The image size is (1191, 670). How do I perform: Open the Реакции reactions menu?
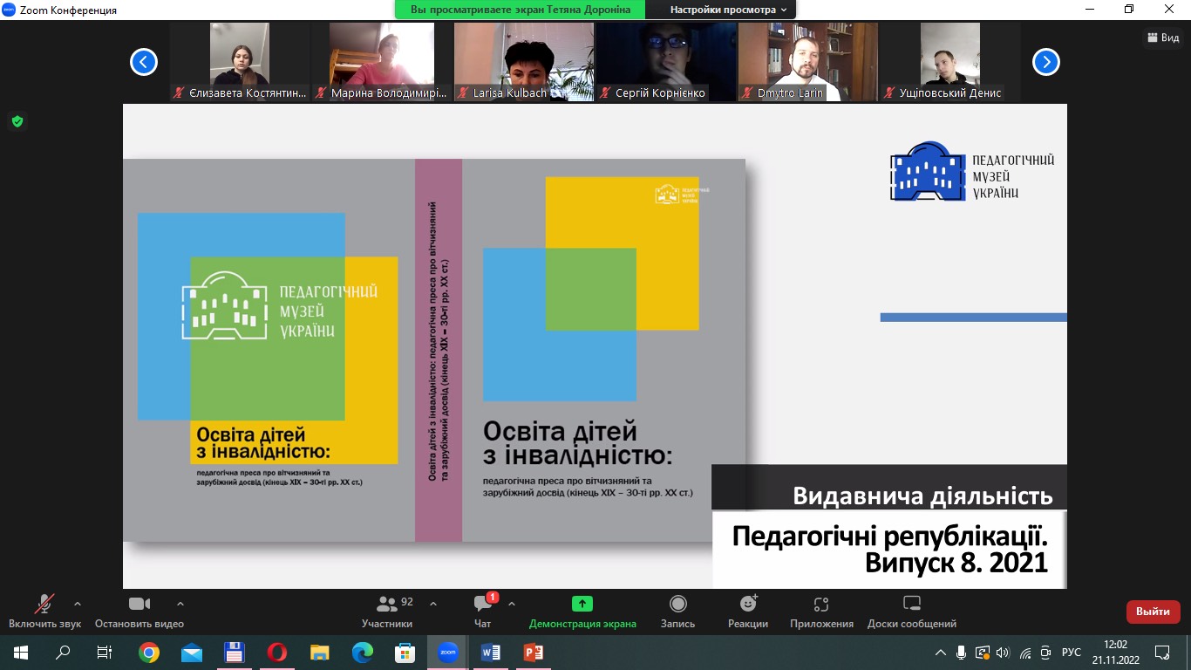[x=748, y=611]
